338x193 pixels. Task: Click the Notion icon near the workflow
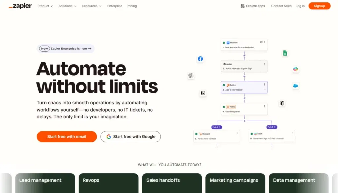pyautogui.click(x=203, y=93)
